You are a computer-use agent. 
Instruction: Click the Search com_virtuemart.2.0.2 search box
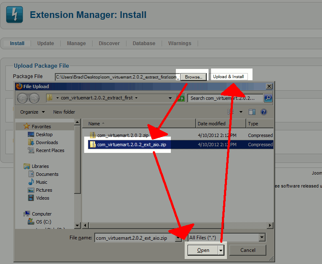point(225,98)
